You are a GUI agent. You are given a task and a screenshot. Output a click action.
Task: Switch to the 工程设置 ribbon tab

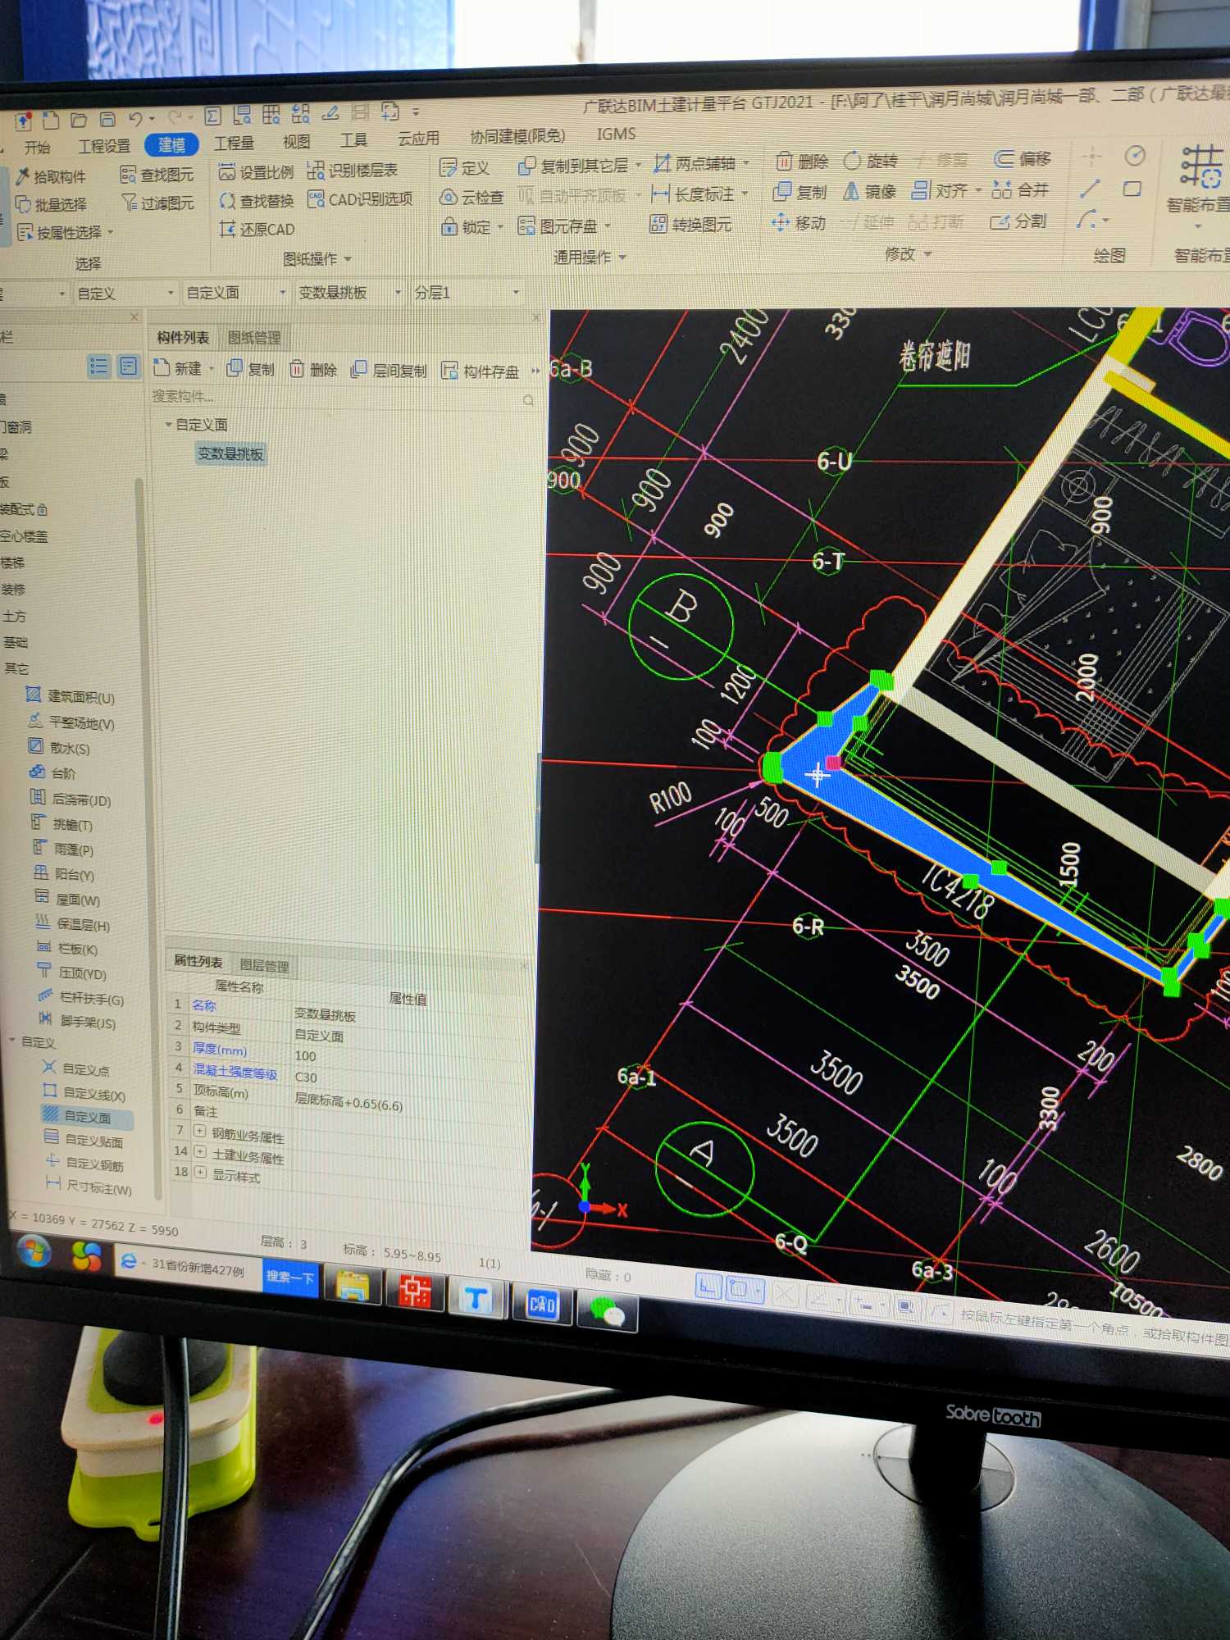[x=104, y=146]
